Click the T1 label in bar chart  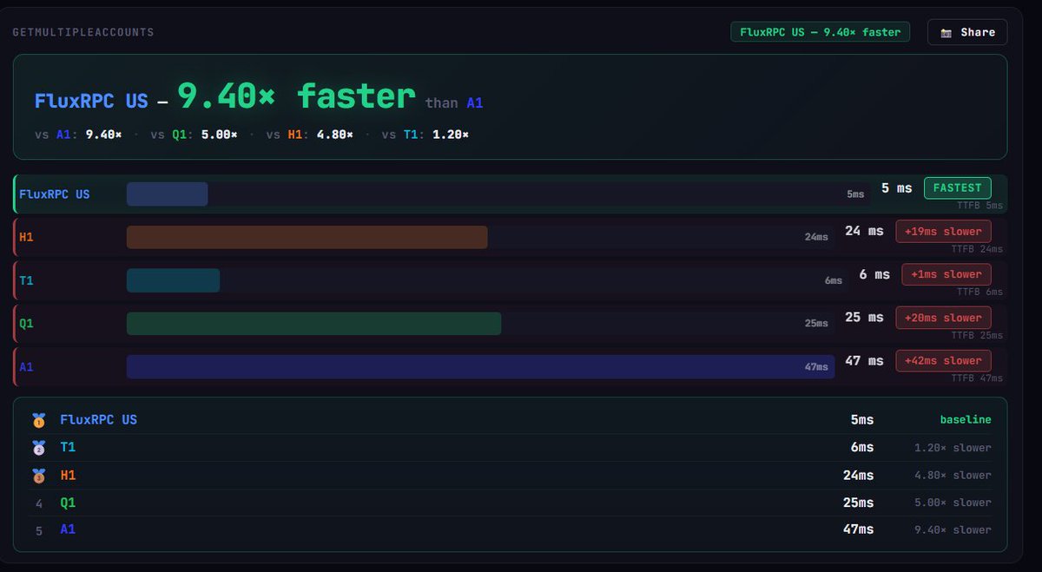click(26, 280)
